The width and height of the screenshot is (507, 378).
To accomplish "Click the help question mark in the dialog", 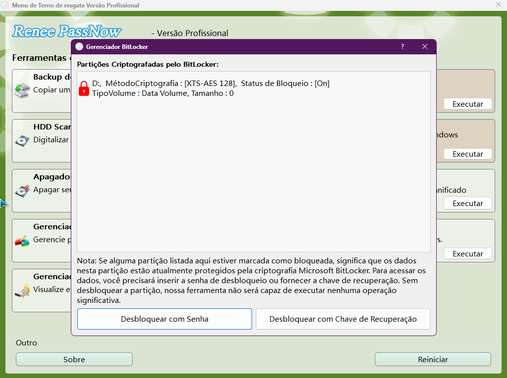I will click(402, 46).
